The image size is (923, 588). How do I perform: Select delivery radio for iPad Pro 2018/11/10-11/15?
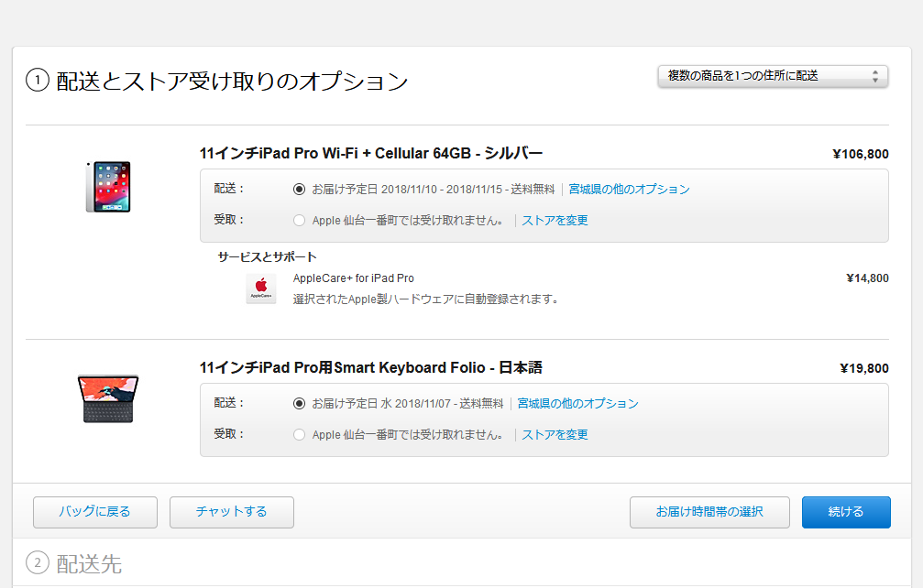click(x=299, y=190)
